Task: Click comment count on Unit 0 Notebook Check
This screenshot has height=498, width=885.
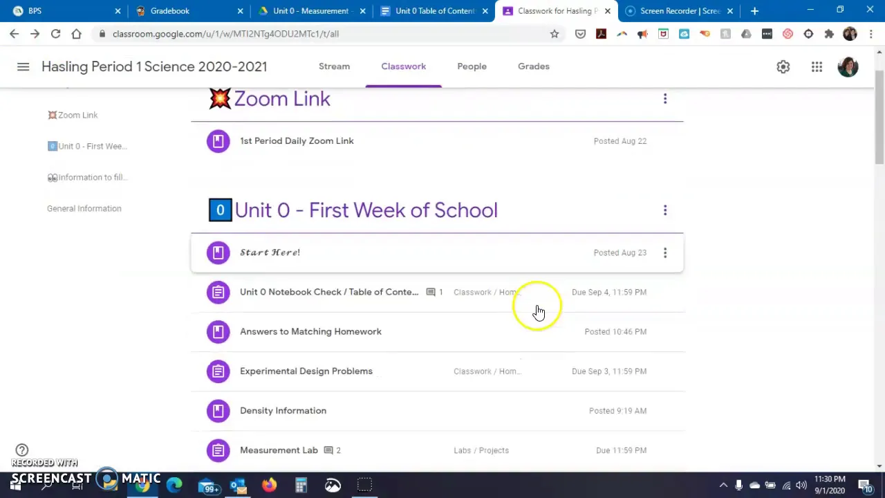Action: click(434, 292)
